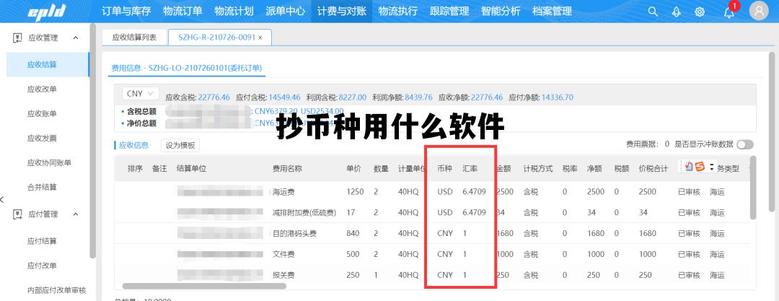Click 应收含税 value 22776.46

[x=214, y=97]
